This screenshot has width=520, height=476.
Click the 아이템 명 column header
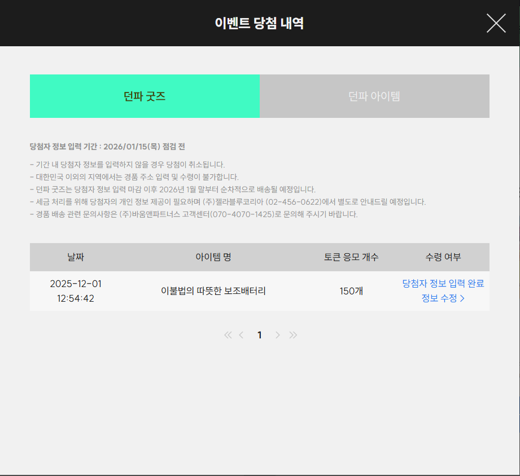point(213,257)
